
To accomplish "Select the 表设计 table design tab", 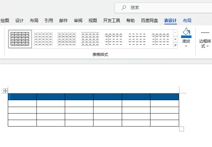I will click(x=170, y=21).
